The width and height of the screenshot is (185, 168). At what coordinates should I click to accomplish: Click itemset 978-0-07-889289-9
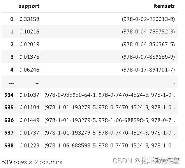click(148, 57)
